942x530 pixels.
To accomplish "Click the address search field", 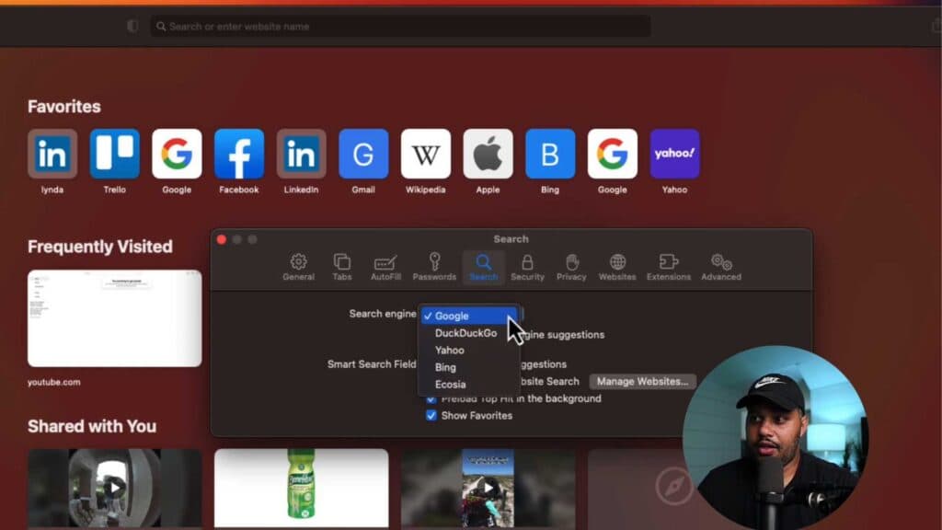I will [400, 26].
